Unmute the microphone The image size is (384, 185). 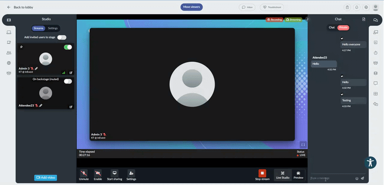84,175
